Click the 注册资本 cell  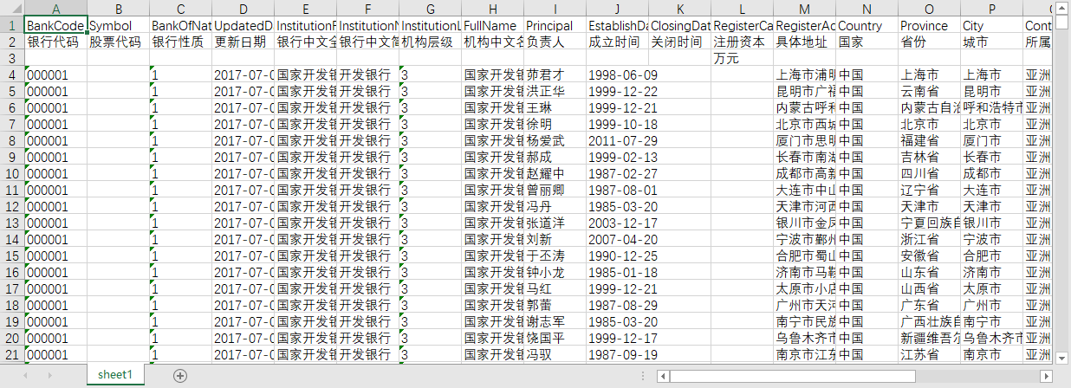pos(743,42)
